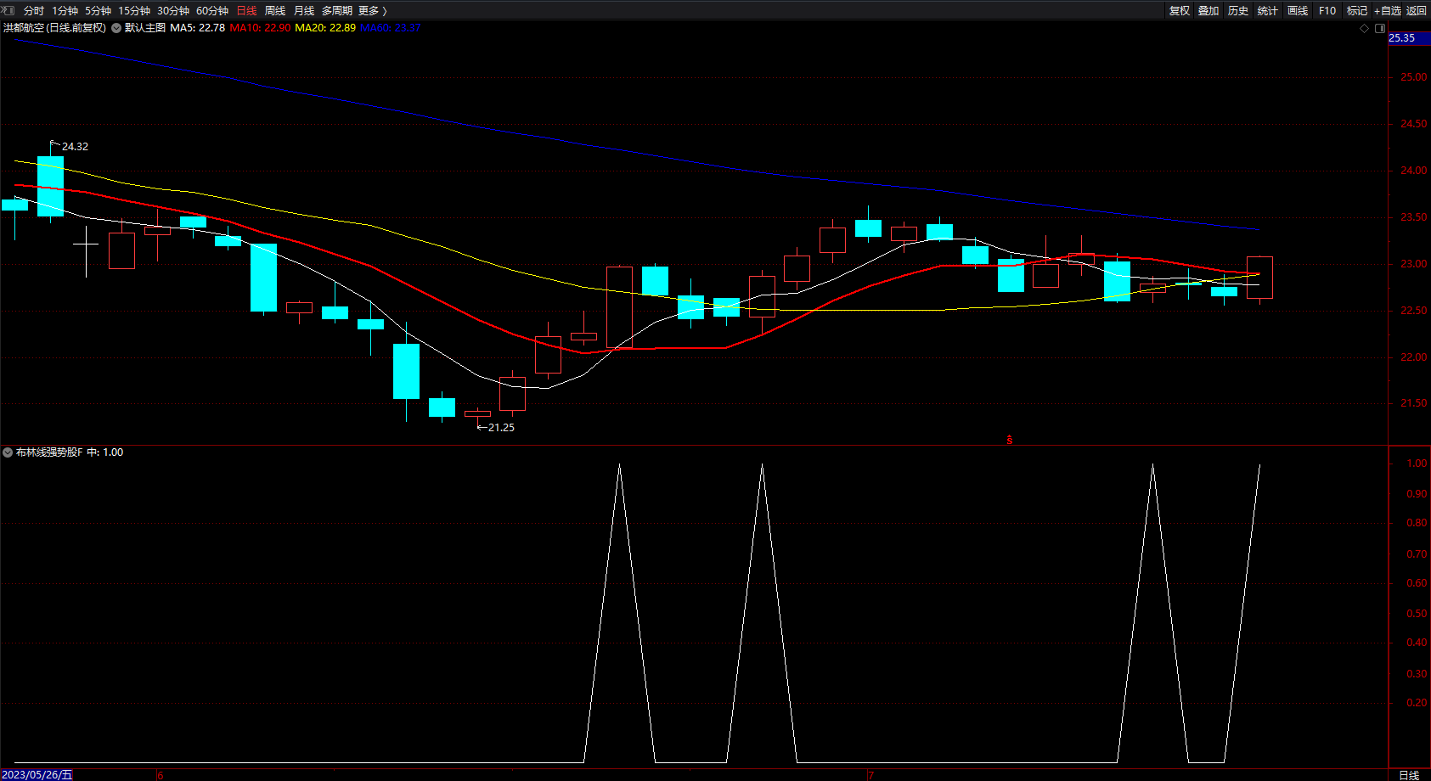
Task: Click the month 6 marker on time axis
Action: (160, 775)
